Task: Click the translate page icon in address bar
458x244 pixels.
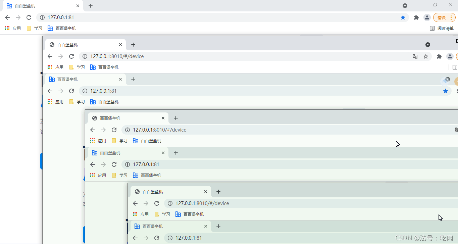Action: 415,56
